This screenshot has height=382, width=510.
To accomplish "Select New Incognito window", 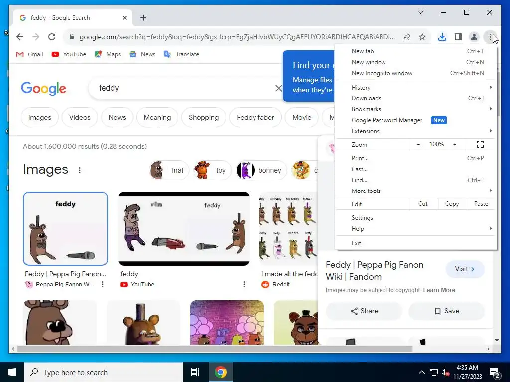I will [416, 73].
